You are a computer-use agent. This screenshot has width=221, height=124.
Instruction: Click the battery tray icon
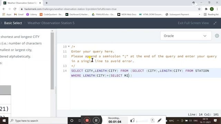(x=186, y=121)
